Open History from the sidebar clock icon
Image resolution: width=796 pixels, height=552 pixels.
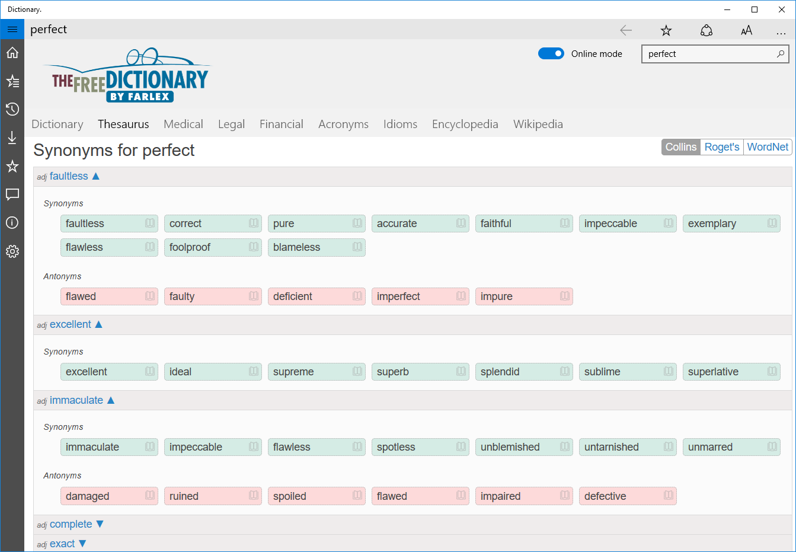click(x=12, y=109)
